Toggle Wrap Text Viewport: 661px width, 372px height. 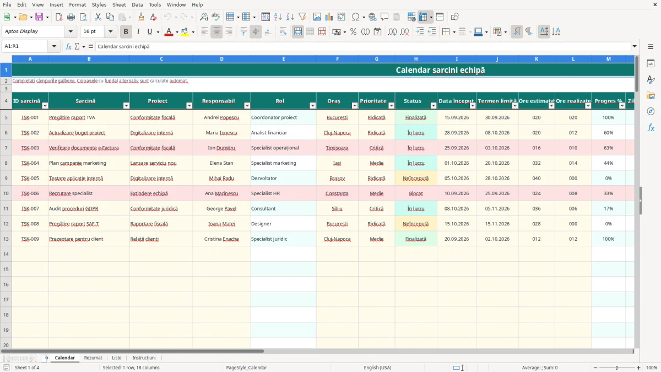pyautogui.click(x=283, y=32)
